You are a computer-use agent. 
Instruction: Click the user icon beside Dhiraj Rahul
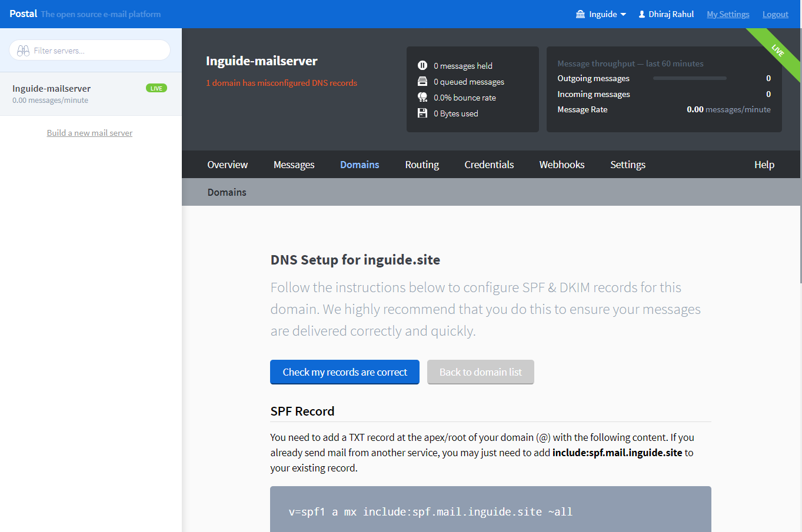[x=640, y=14]
